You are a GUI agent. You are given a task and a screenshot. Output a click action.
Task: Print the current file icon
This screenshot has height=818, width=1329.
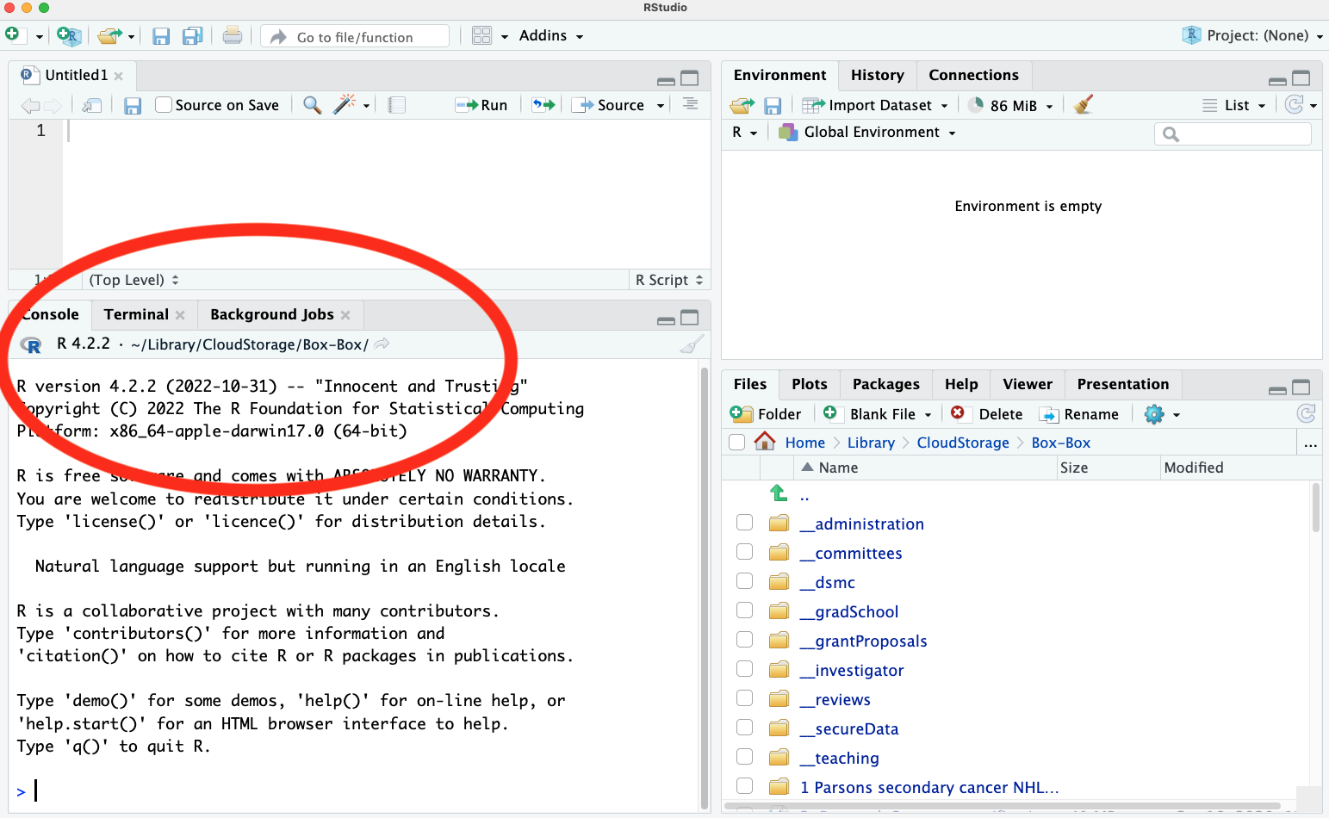click(x=232, y=35)
